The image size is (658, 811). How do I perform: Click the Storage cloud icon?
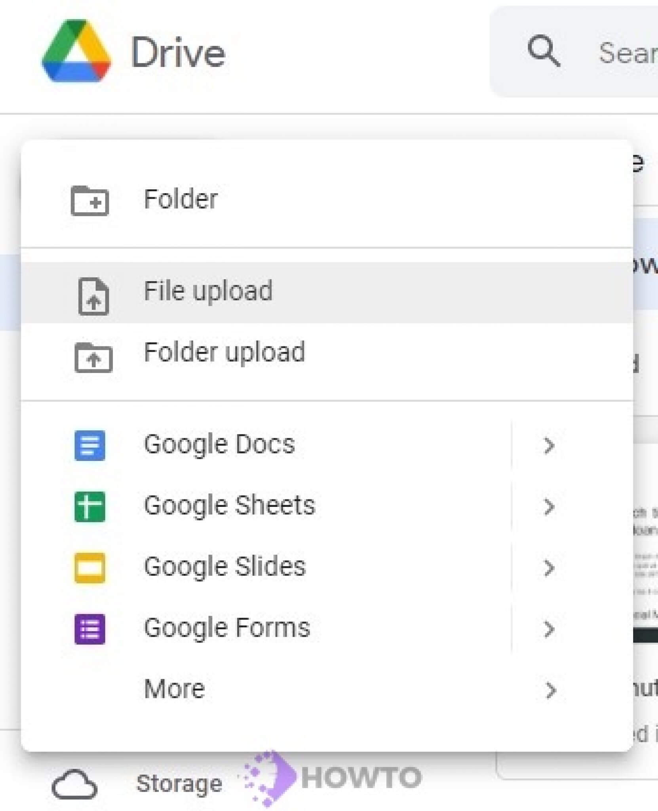(74, 784)
